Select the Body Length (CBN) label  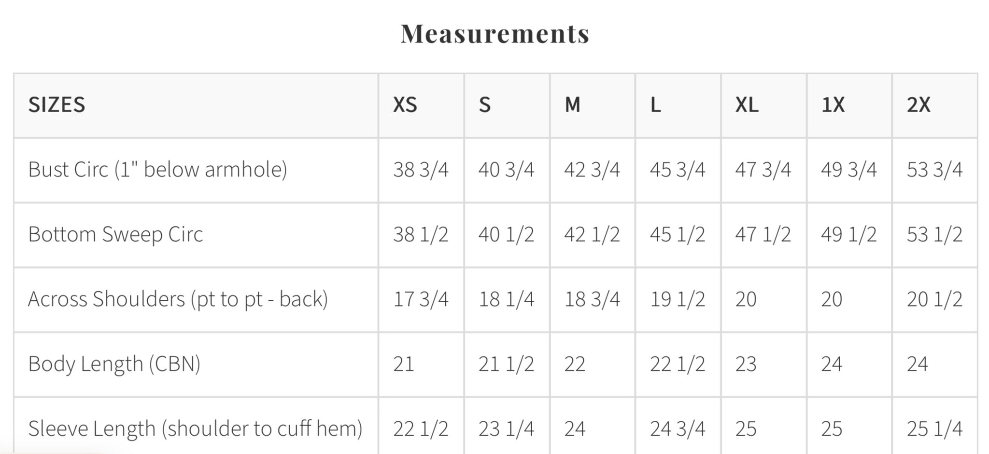tap(114, 364)
